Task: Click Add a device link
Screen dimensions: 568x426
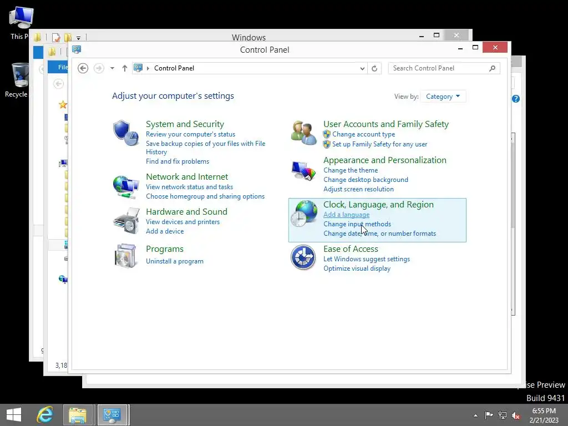Action: click(x=165, y=231)
